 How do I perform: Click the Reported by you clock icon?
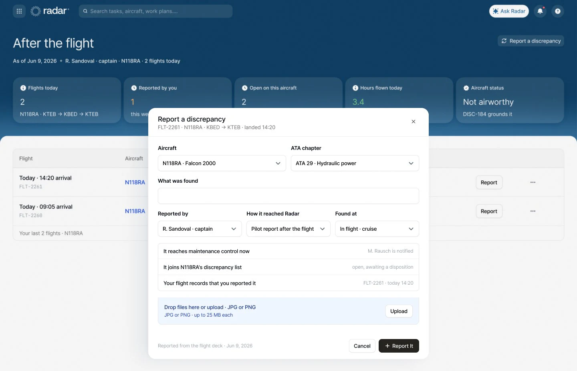click(x=134, y=88)
